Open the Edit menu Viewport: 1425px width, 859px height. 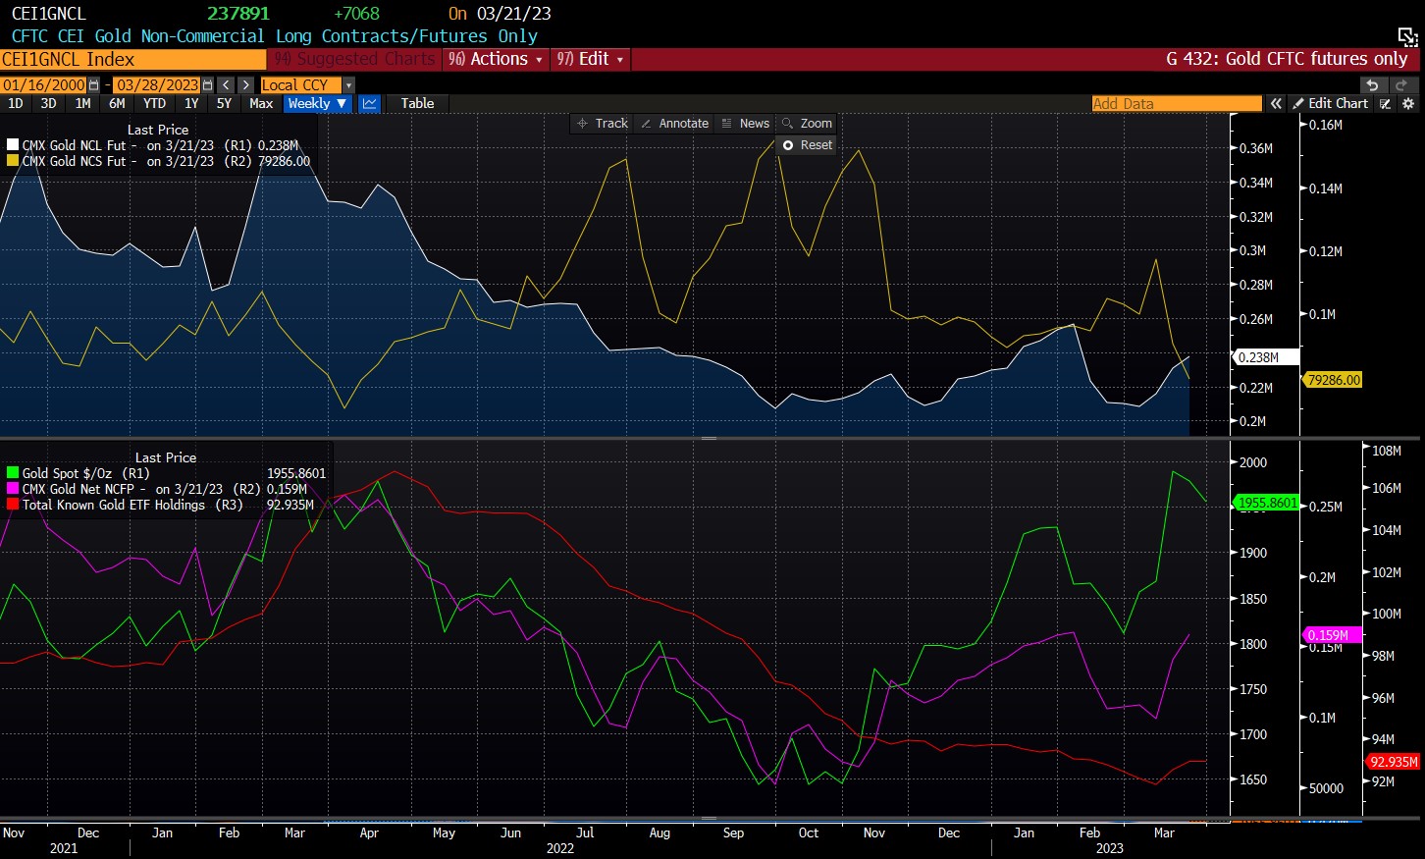pos(590,59)
